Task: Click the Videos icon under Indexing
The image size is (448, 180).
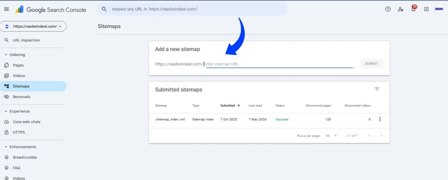Action: [x=7, y=76]
